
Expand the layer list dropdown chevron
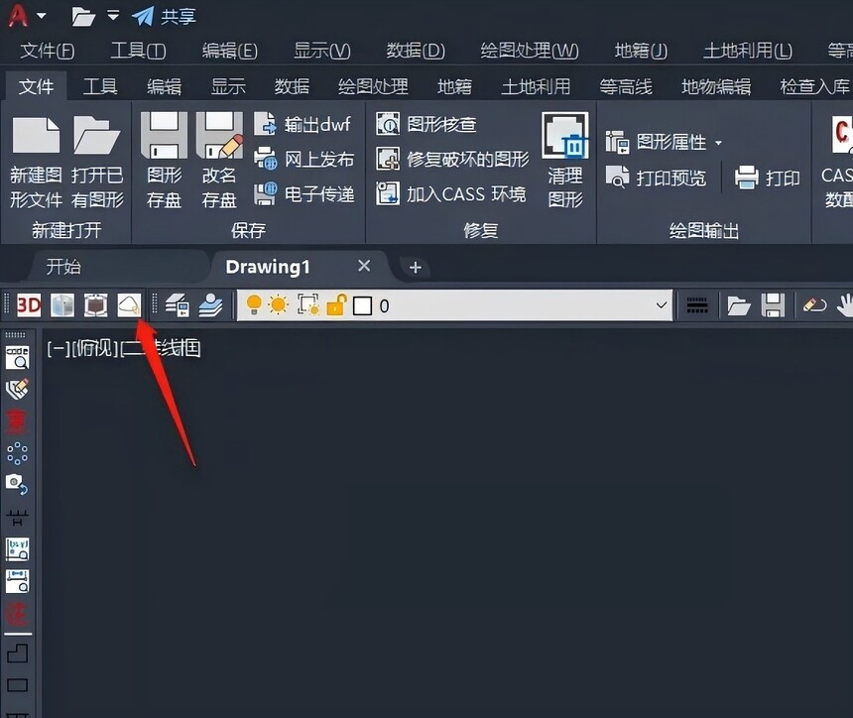tap(661, 305)
